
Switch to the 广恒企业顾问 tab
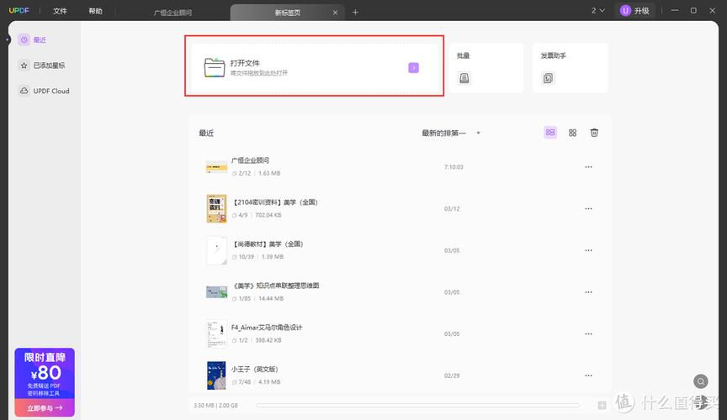tap(172, 13)
